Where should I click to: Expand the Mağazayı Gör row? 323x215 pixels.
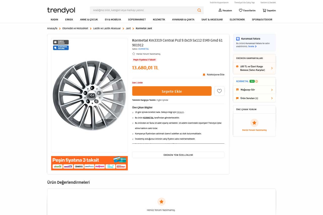click(254, 90)
